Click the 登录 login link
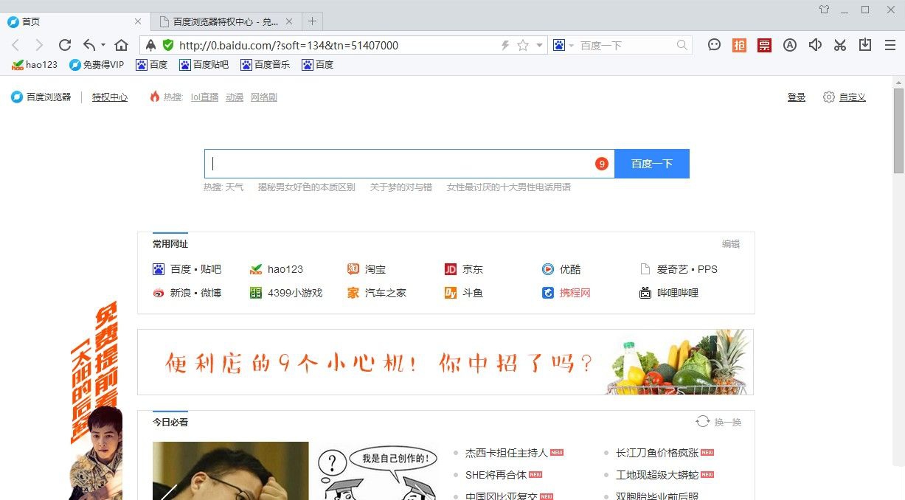Viewport: 905px width, 500px height. 797,97
